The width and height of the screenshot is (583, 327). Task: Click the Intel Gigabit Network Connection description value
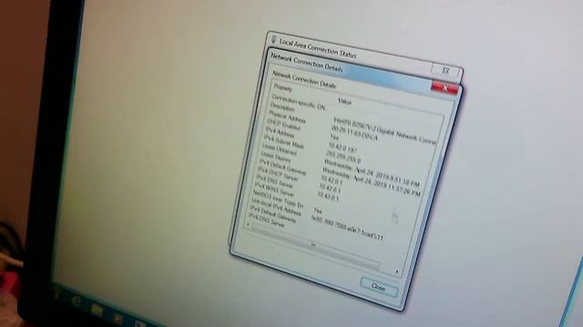385,131
